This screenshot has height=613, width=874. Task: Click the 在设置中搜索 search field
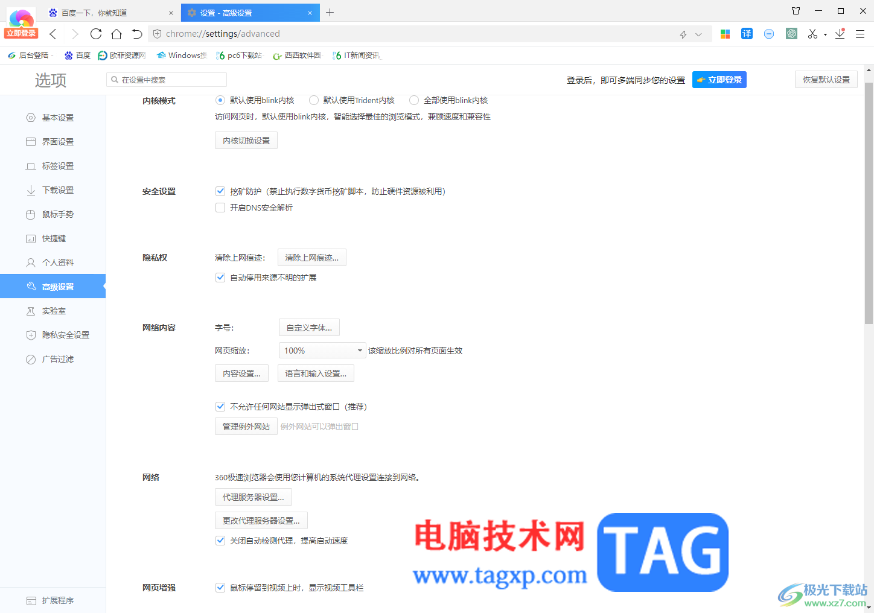coord(167,80)
